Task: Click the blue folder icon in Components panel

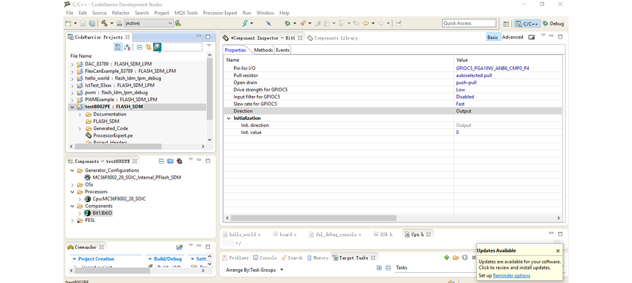Action: (x=170, y=161)
